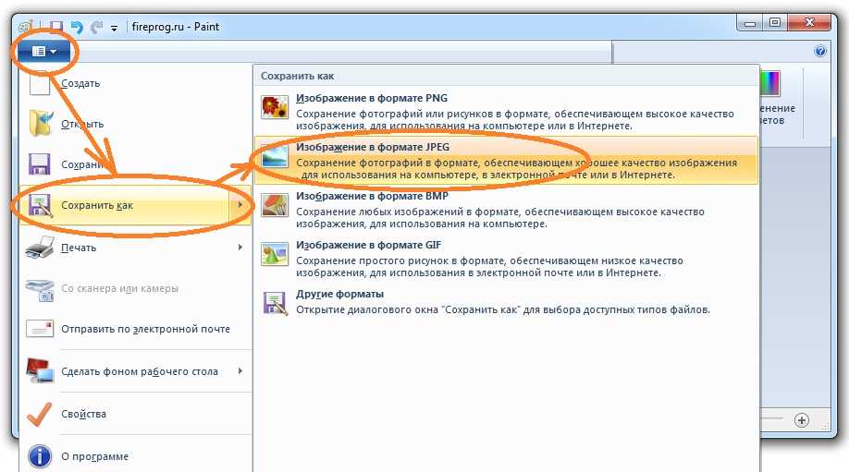Expand the Сохранить как submenu arrow
The height and width of the screenshot is (472, 849).
(x=240, y=205)
